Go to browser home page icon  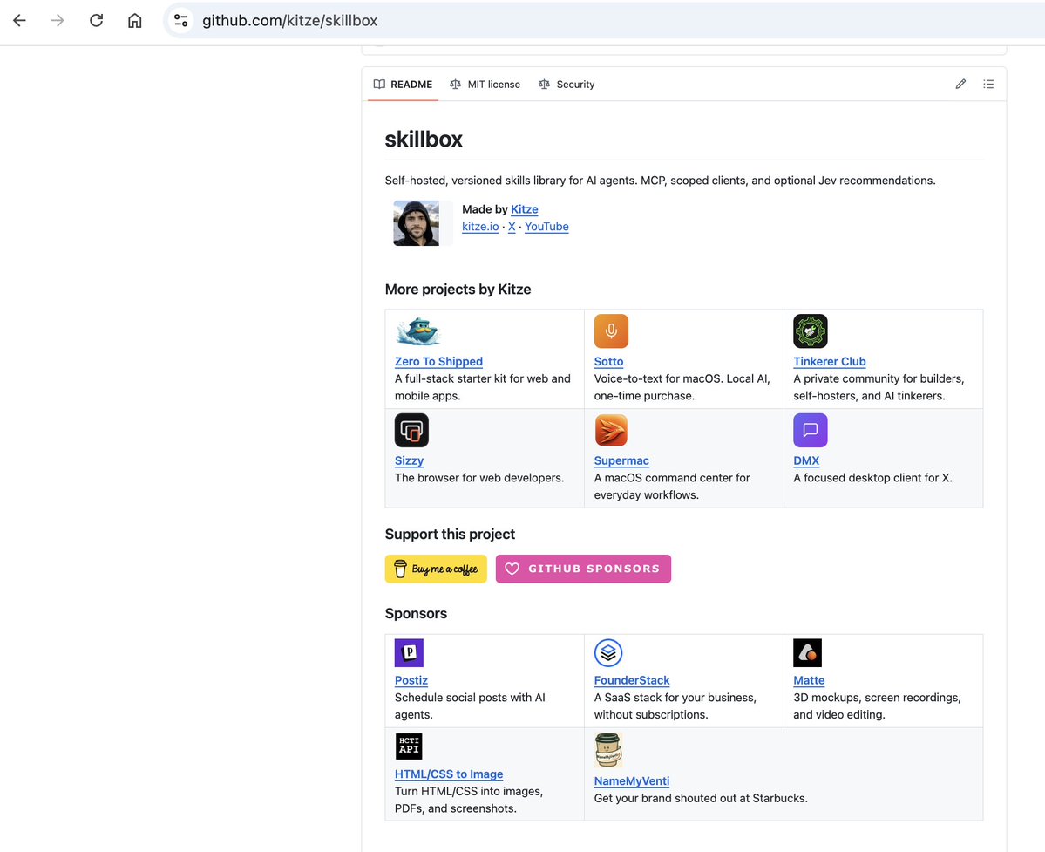click(x=134, y=21)
